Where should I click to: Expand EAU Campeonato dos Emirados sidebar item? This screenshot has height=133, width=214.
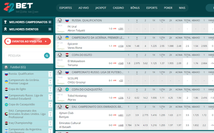tap(50, 114)
